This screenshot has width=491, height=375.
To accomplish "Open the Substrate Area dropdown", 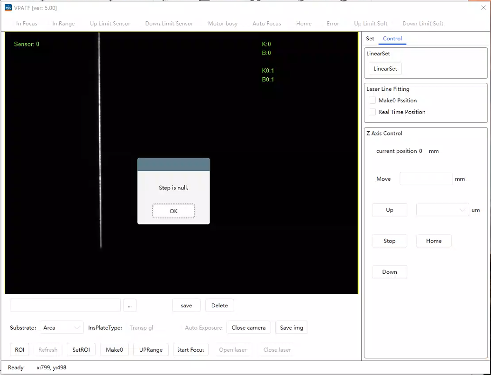I will click(x=62, y=328).
